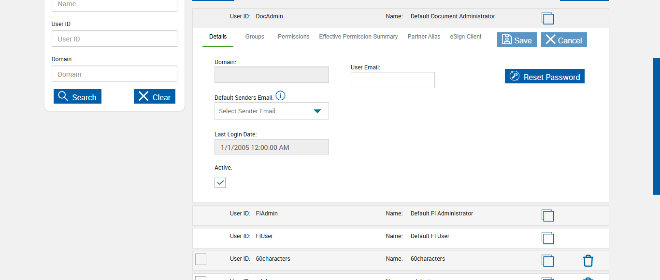This screenshot has height=280, width=660.
Task: Save the user details
Action: click(517, 40)
